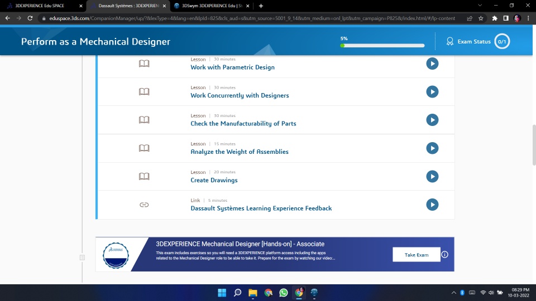Open Check the Manufacturability of Parts title
536x301 pixels.
243,124
